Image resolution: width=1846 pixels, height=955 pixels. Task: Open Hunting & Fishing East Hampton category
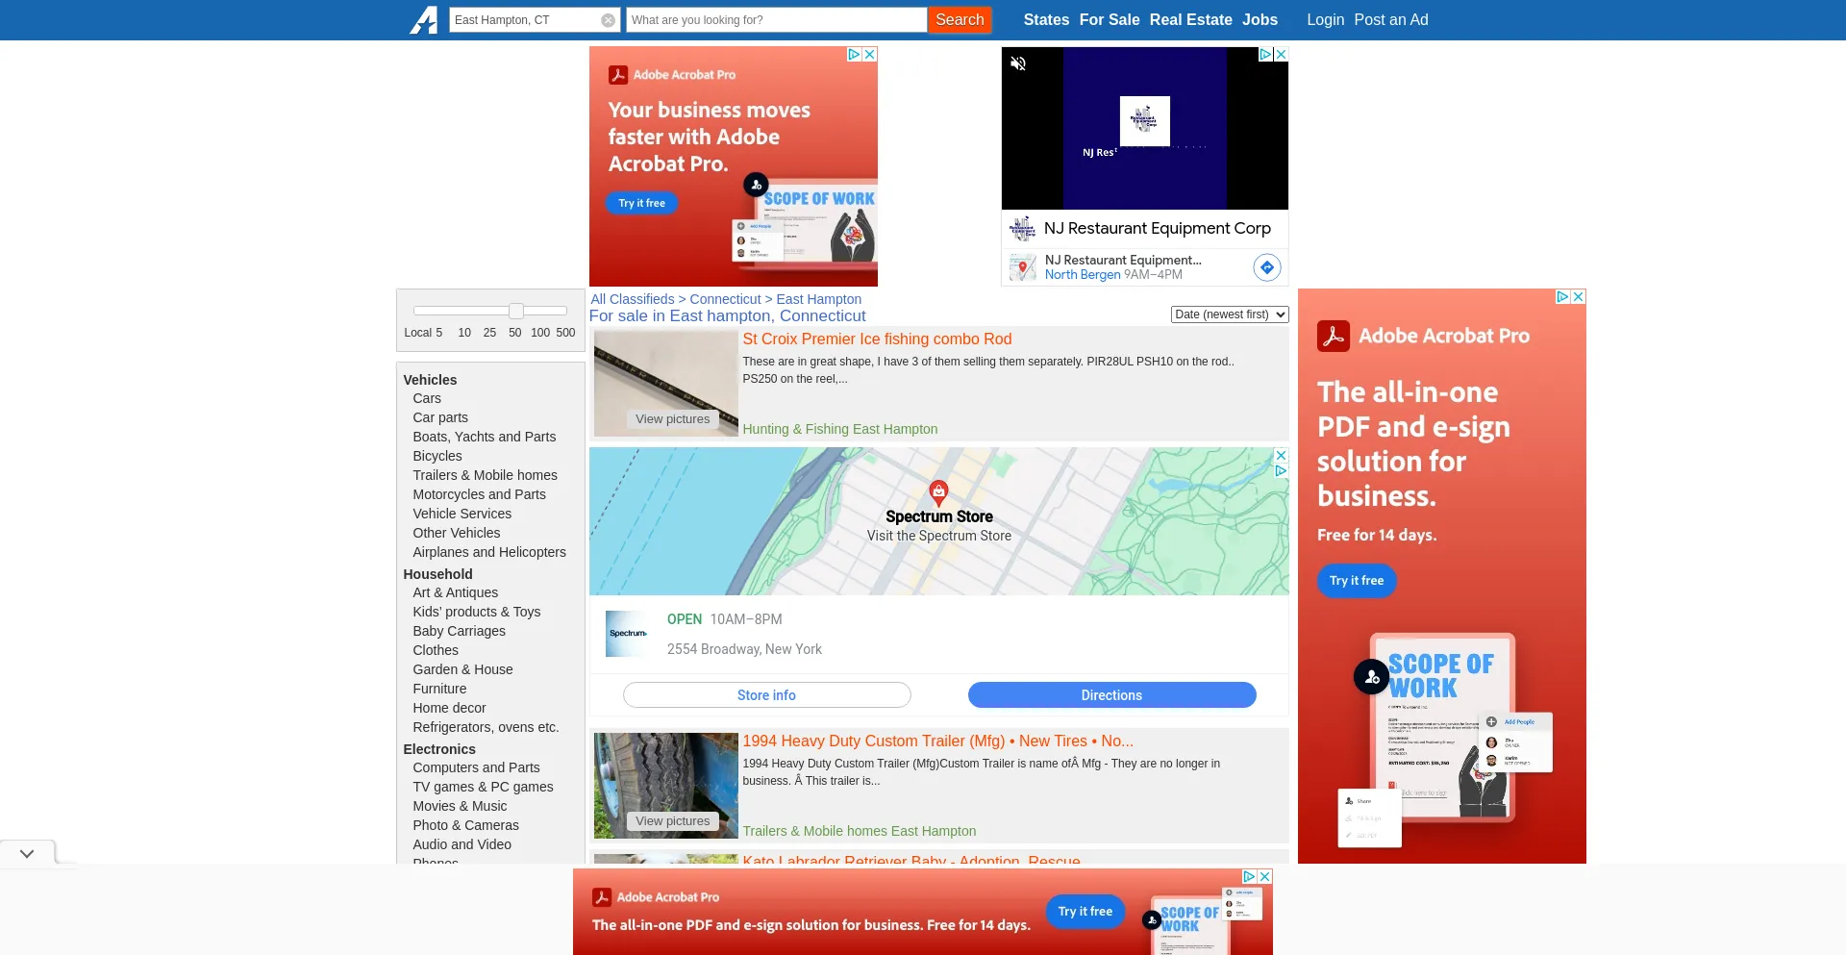[x=839, y=429]
